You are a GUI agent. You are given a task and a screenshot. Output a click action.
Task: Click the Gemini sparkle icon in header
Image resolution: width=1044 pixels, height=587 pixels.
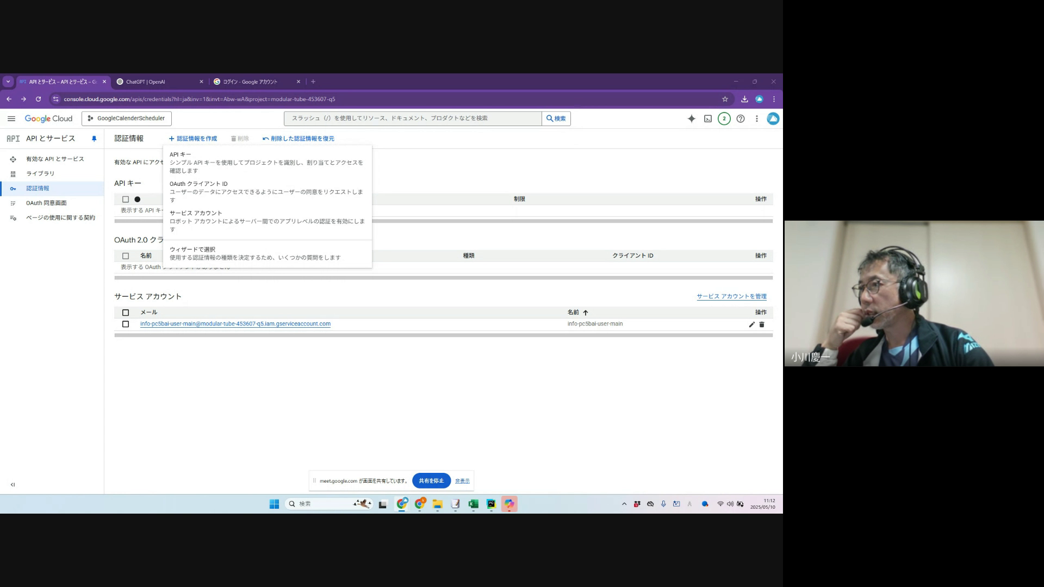691,118
